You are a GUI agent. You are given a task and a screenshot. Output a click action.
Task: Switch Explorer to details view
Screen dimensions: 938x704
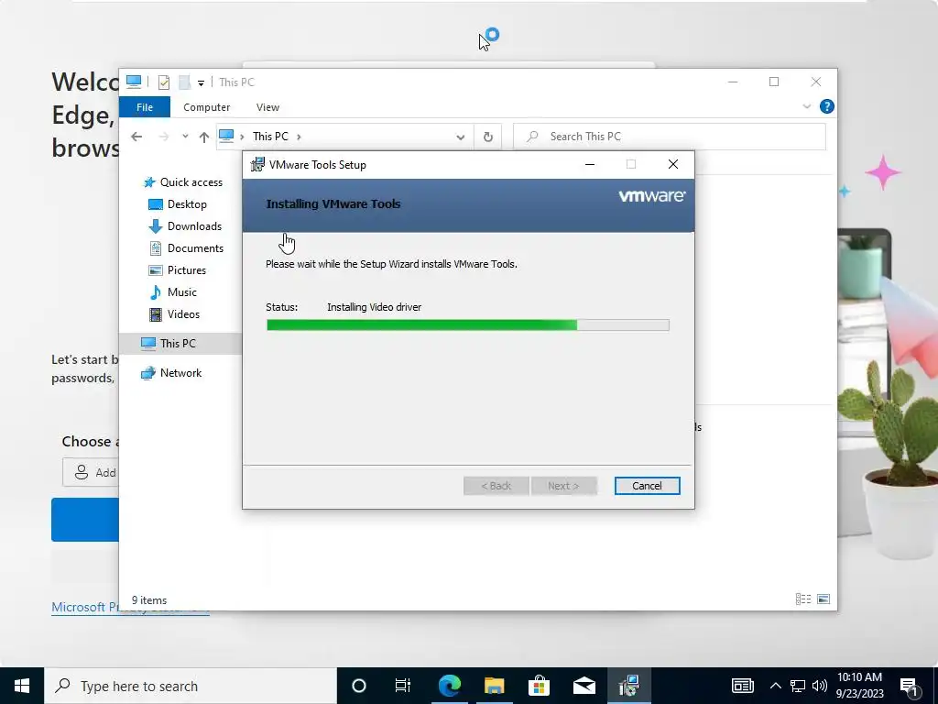[x=802, y=599]
